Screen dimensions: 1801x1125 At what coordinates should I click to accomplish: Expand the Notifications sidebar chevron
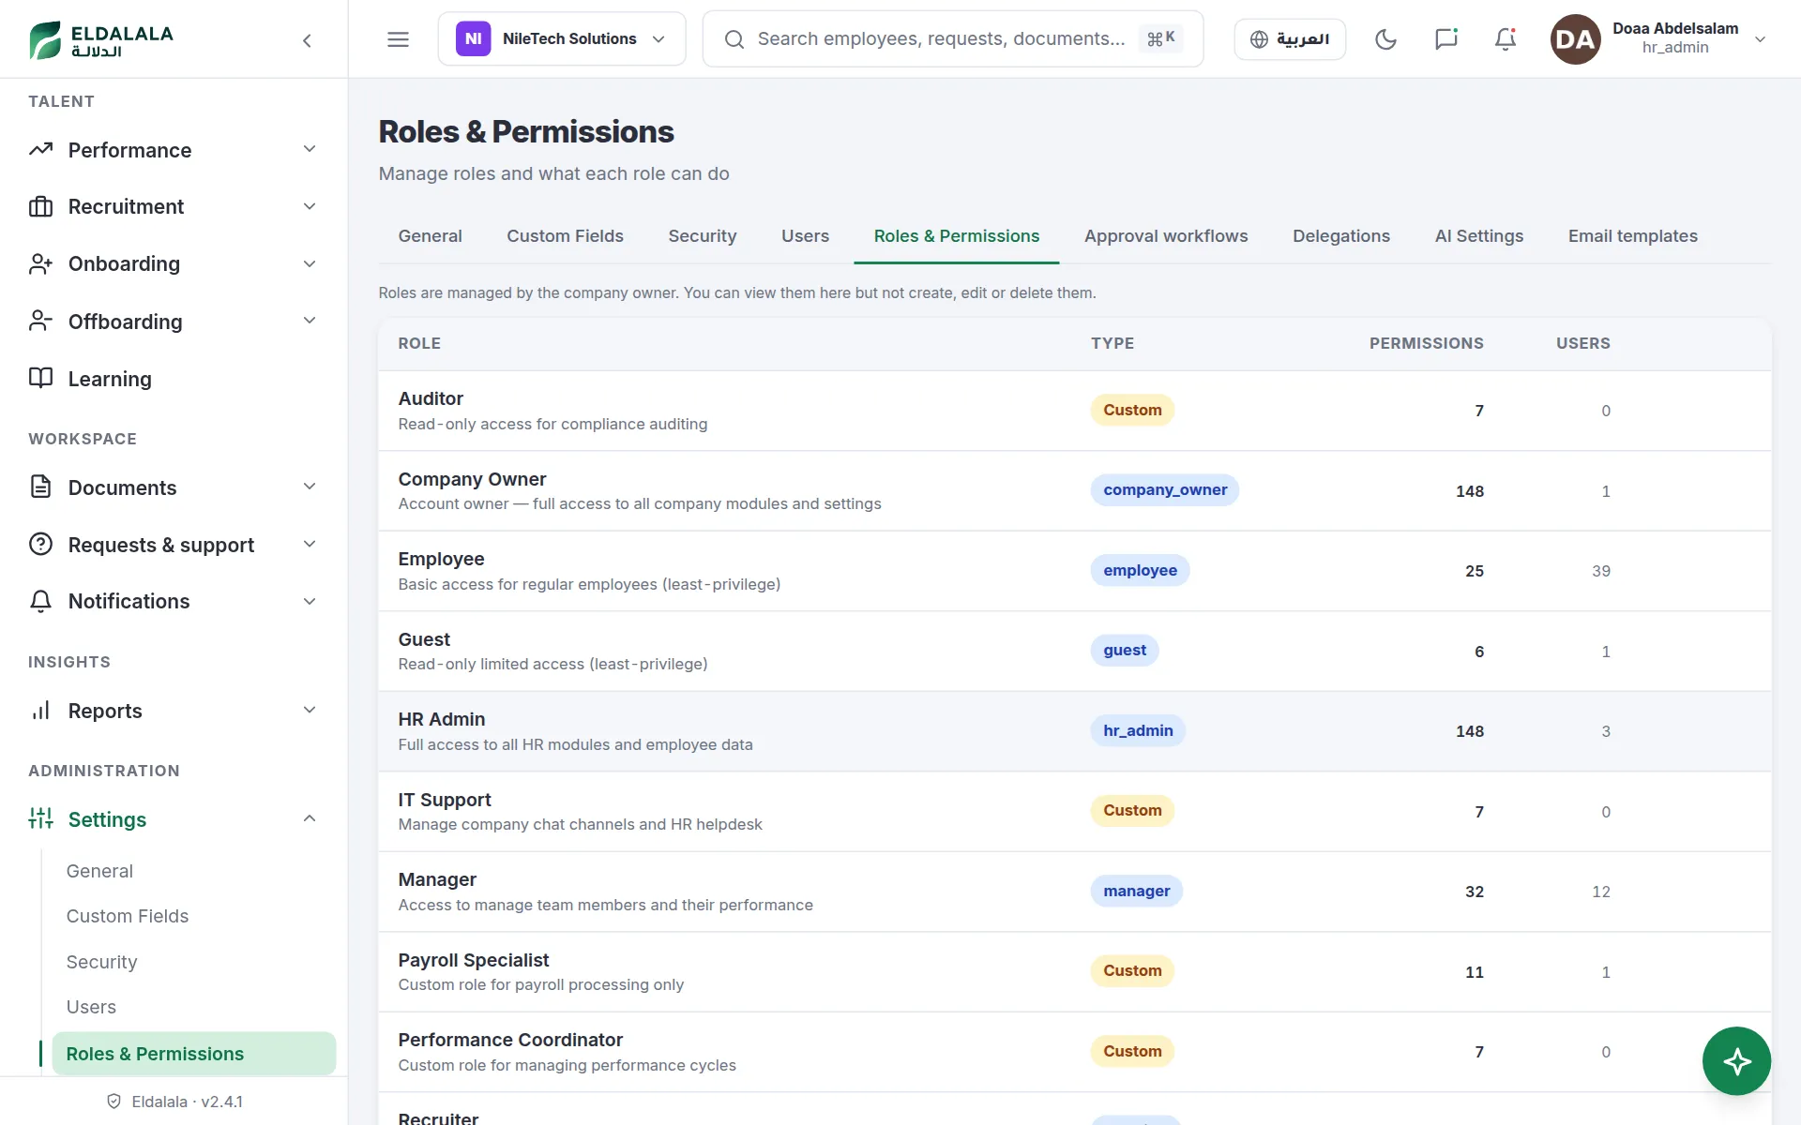point(310,601)
